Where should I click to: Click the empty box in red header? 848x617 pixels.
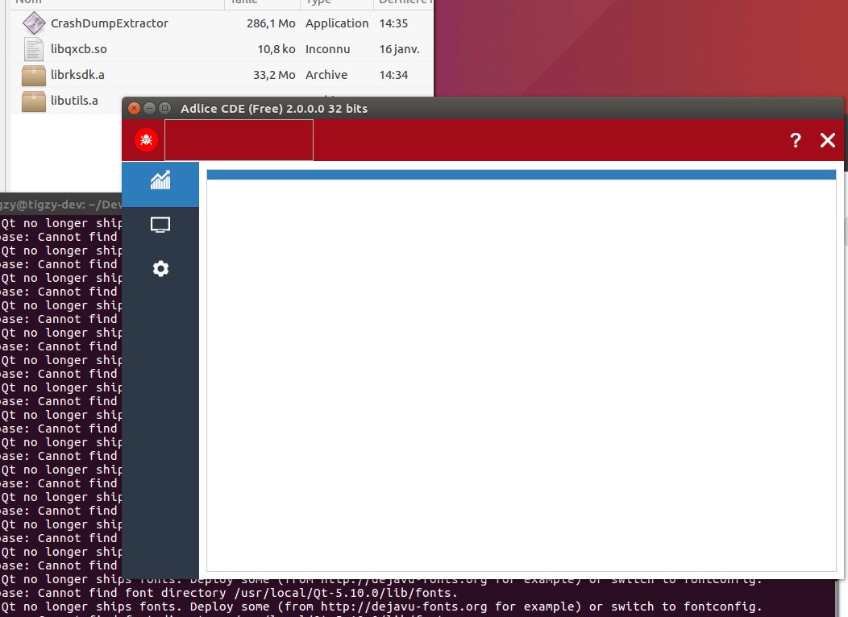click(239, 140)
